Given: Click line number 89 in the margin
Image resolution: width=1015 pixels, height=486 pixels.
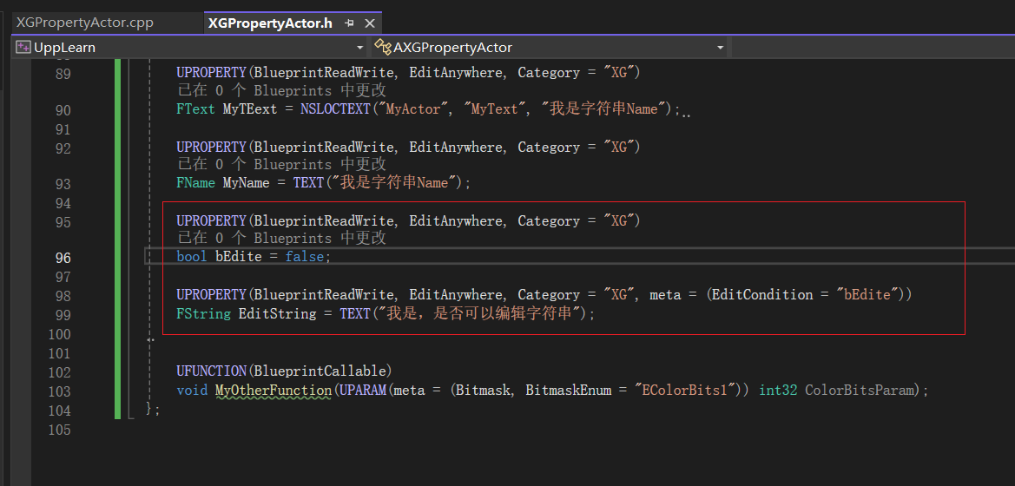Looking at the screenshot, I should coord(63,73).
